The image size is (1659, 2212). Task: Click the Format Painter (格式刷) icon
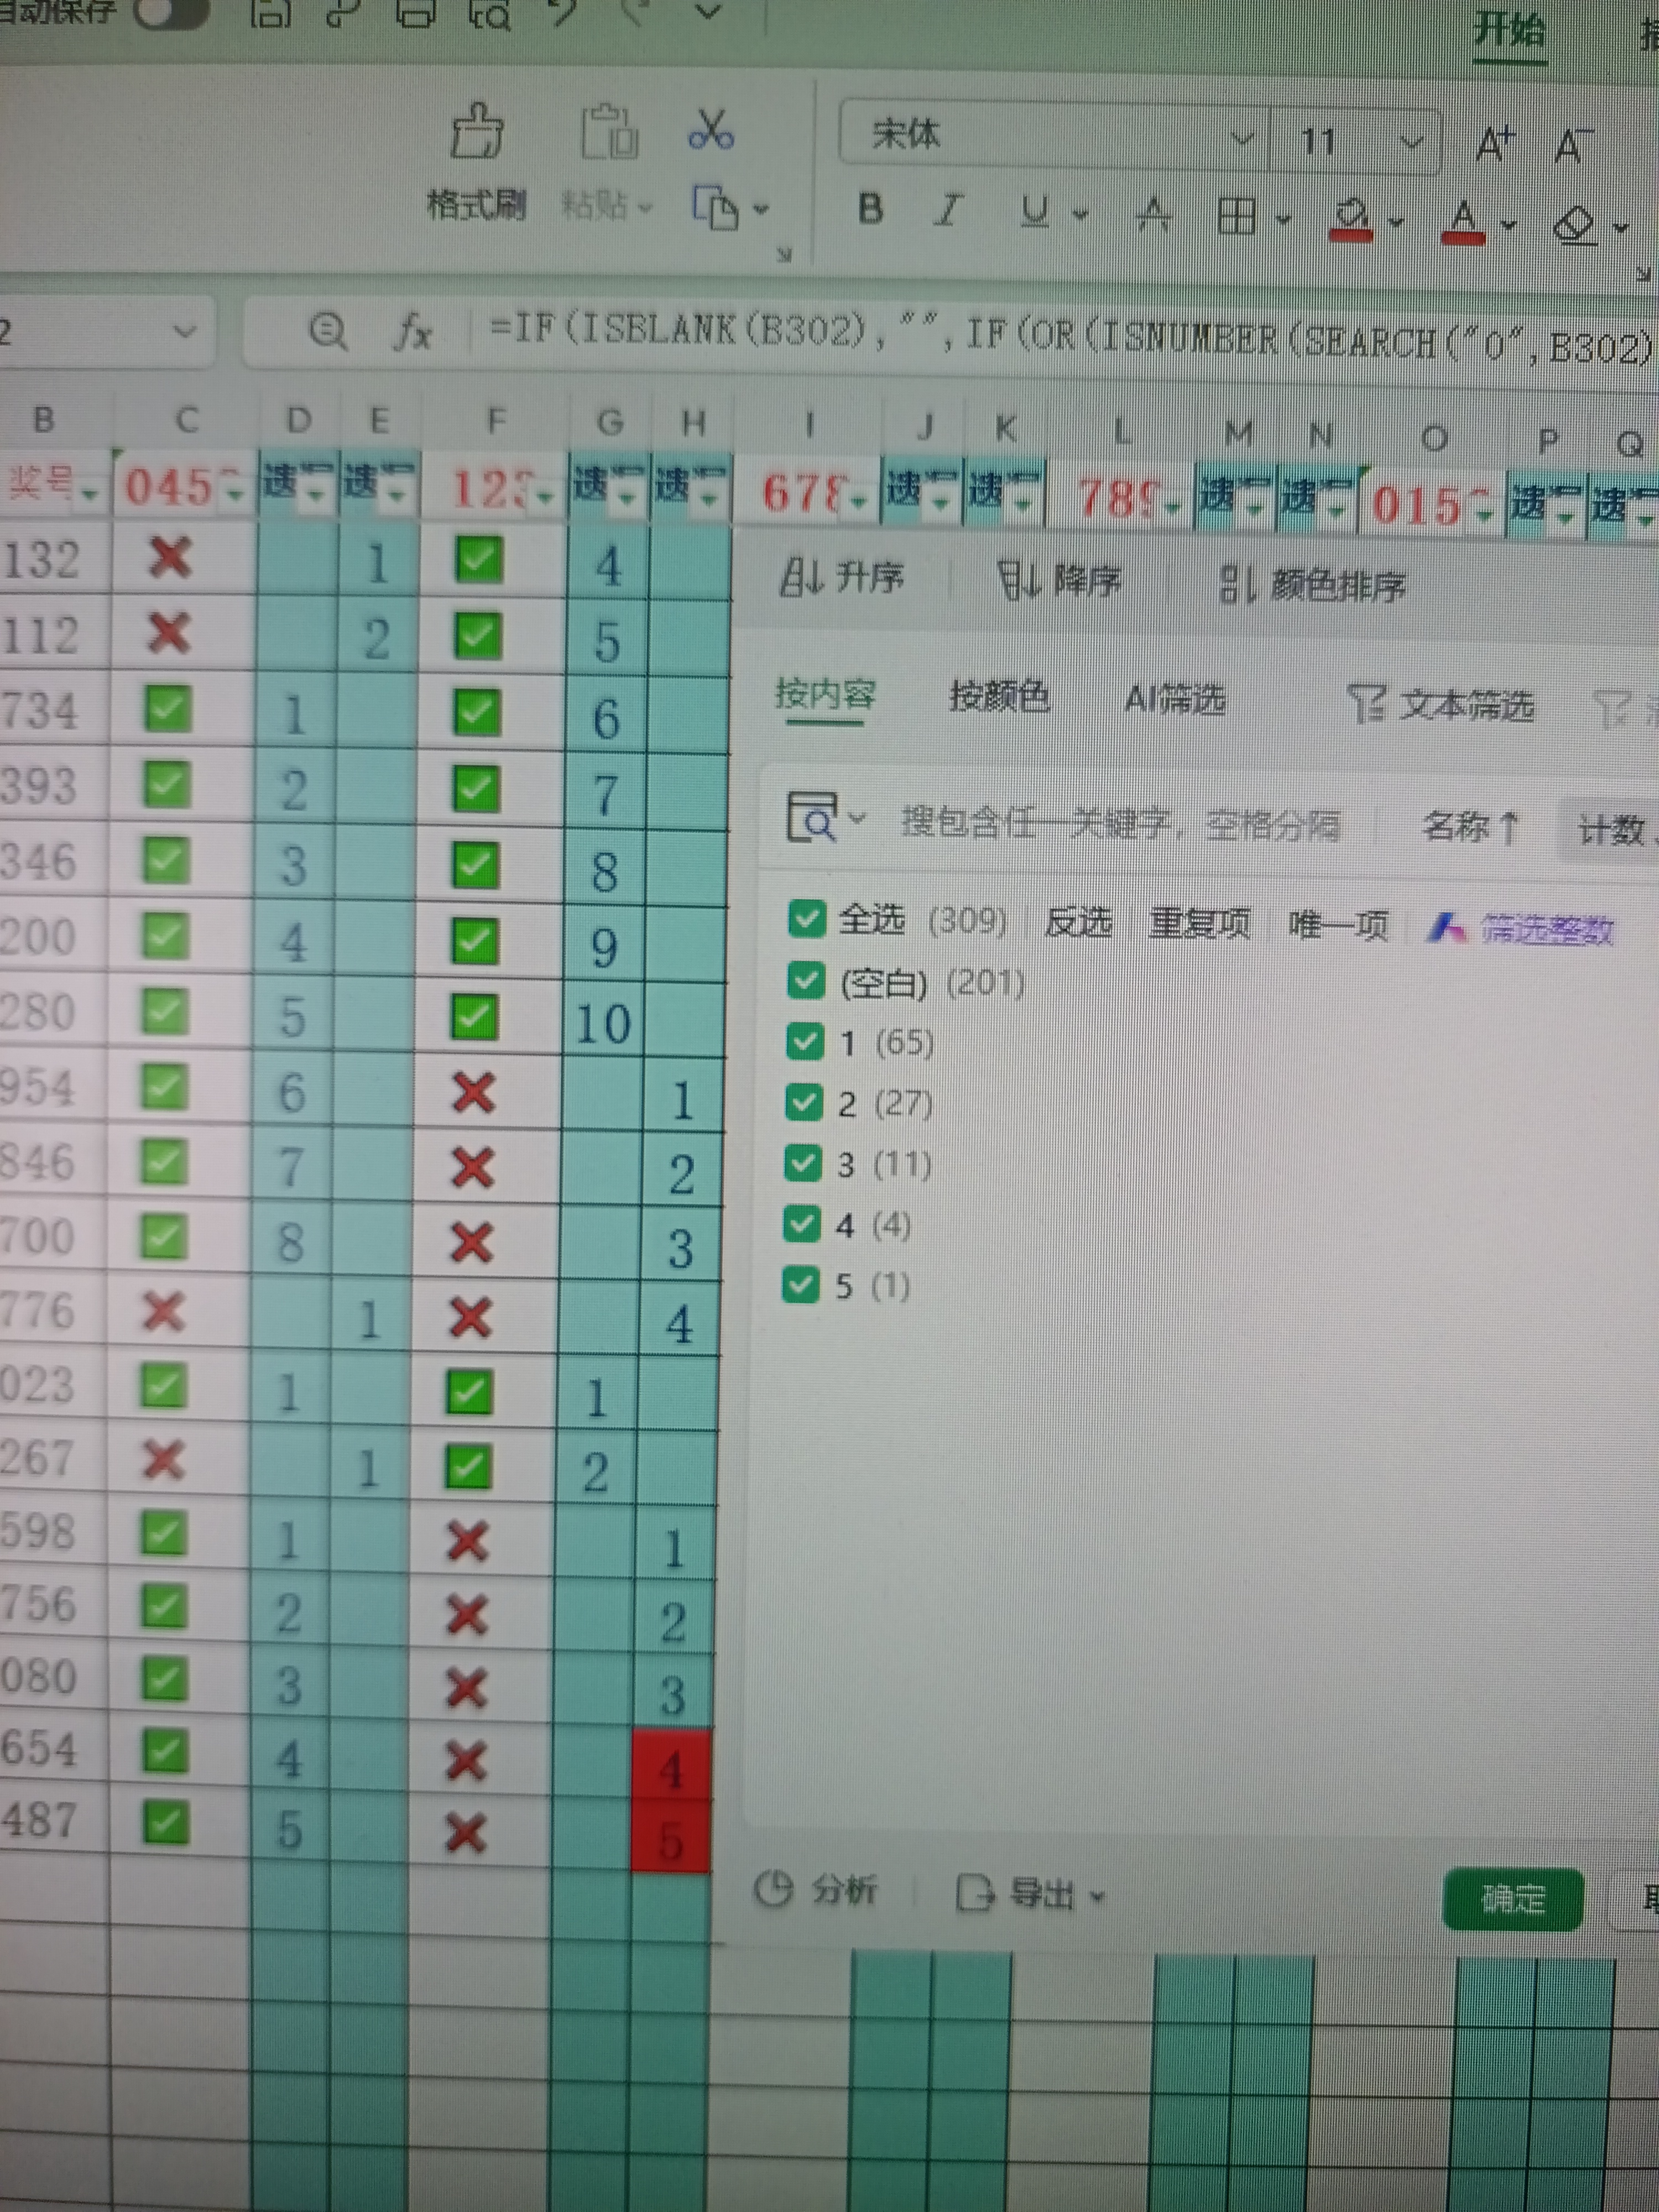477,131
